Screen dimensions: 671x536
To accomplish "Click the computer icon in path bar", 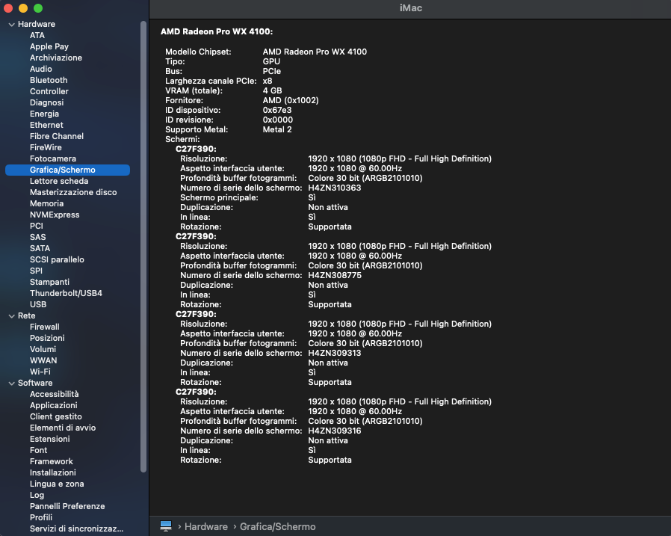I will 166,526.
